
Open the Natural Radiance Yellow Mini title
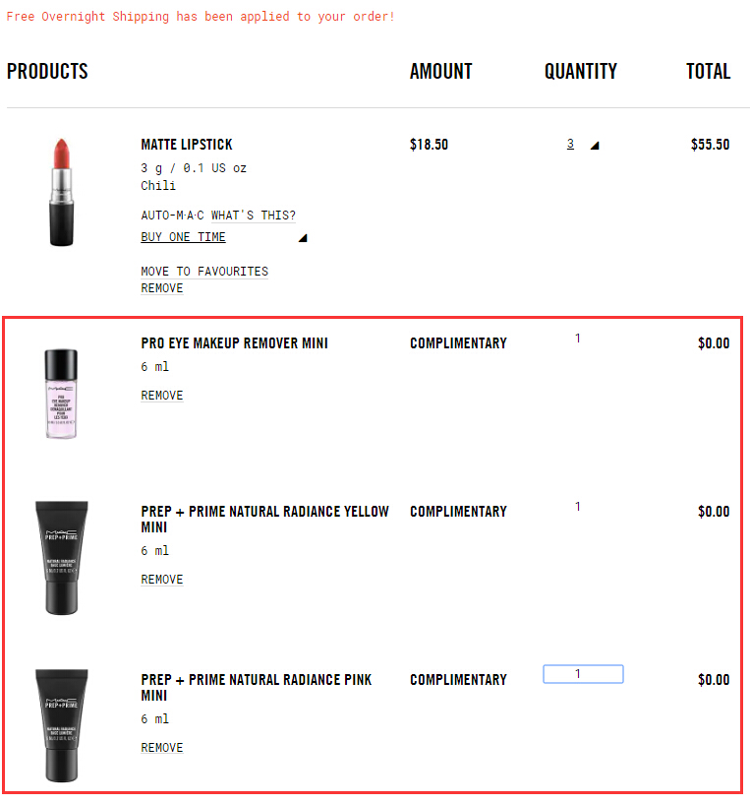click(265, 520)
